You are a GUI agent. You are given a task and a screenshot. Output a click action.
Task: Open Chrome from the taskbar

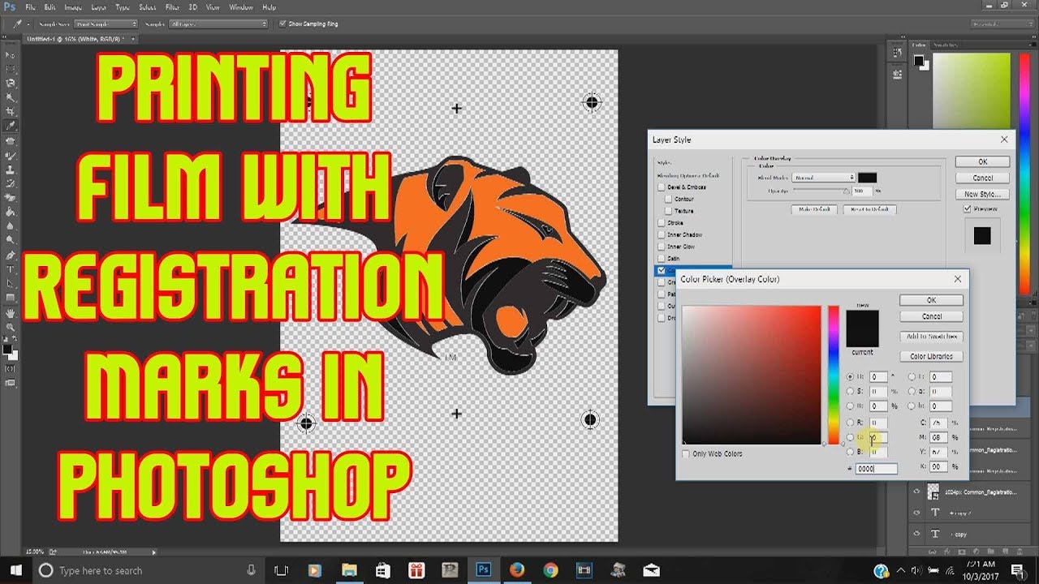click(x=550, y=570)
